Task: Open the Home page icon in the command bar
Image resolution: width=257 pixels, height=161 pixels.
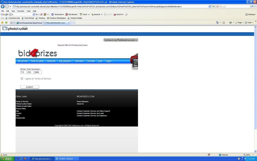Action: 217,22
